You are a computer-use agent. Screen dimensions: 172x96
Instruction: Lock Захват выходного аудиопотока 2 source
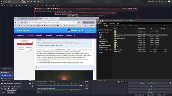[33, 83]
